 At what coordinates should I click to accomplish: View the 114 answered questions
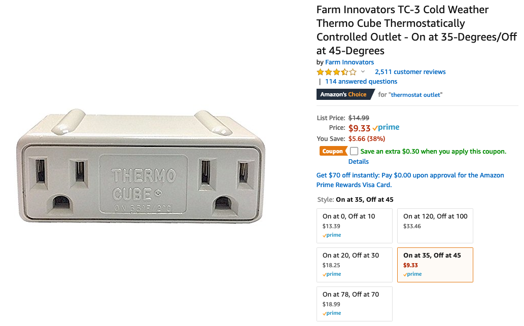[361, 82]
